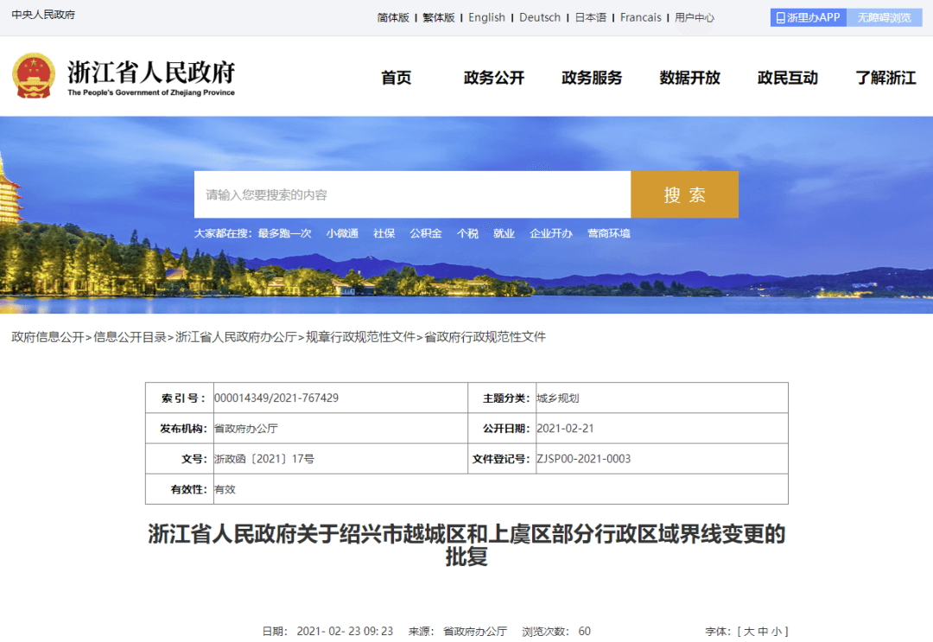Viewport: 933px width, 642px height.
Task: Switch site language to English
Action: (x=486, y=16)
